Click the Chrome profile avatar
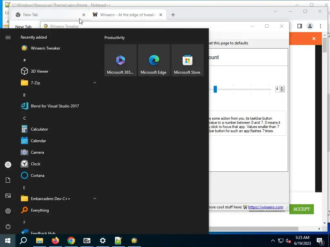 pyautogui.click(x=310, y=26)
